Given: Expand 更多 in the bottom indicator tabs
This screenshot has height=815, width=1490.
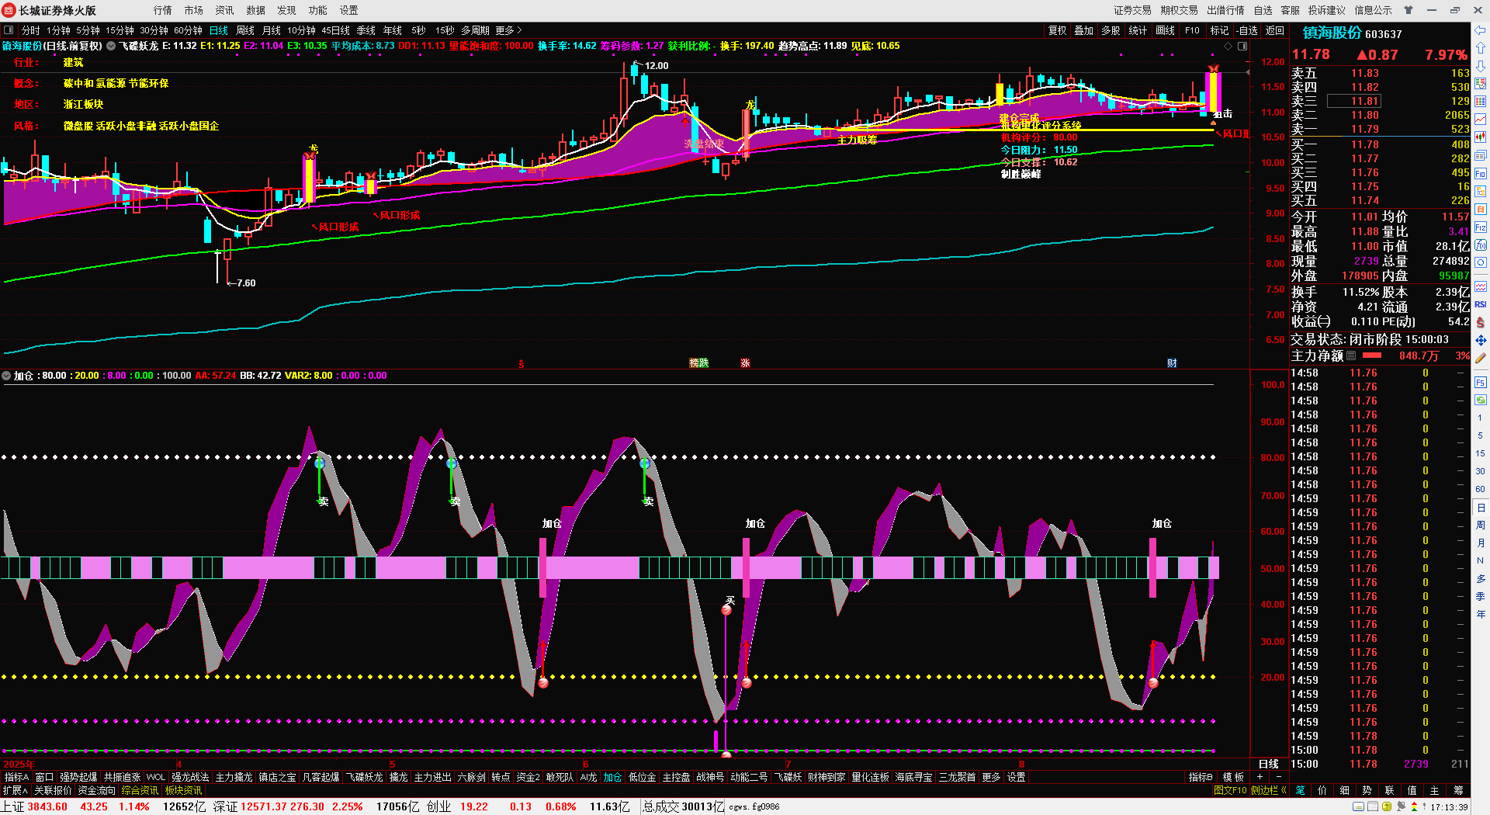Looking at the screenshot, I should click(991, 777).
